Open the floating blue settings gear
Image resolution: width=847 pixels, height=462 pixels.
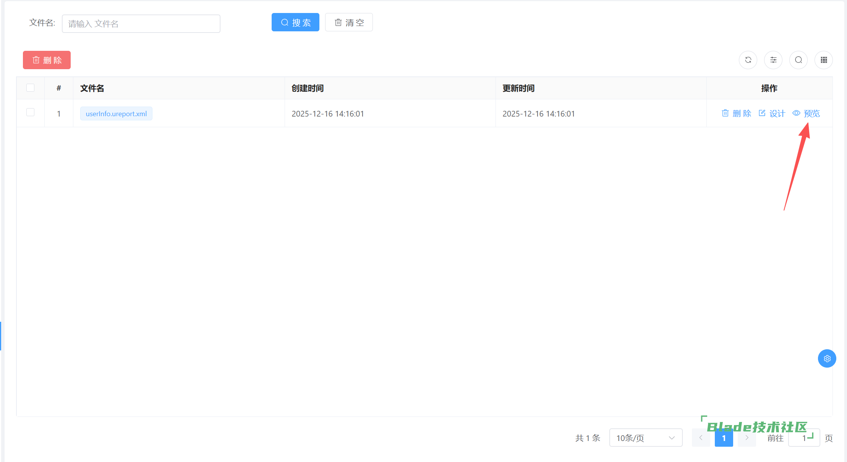[x=827, y=358]
